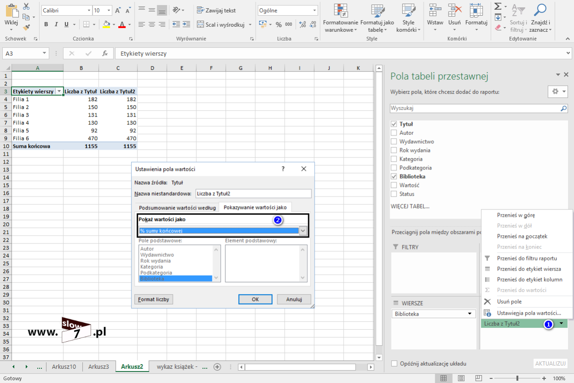The image size is (574, 383).
Task: Check the Podkategoria field checkbox
Action: (394, 168)
